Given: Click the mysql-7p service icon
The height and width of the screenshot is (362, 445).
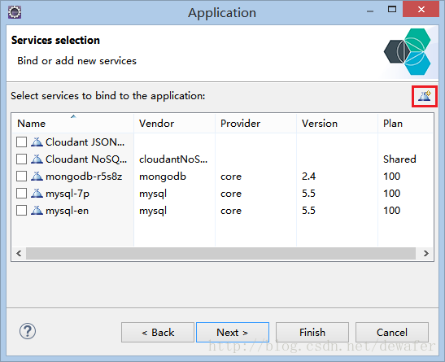Looking at the screenshot, I should 37,194.
